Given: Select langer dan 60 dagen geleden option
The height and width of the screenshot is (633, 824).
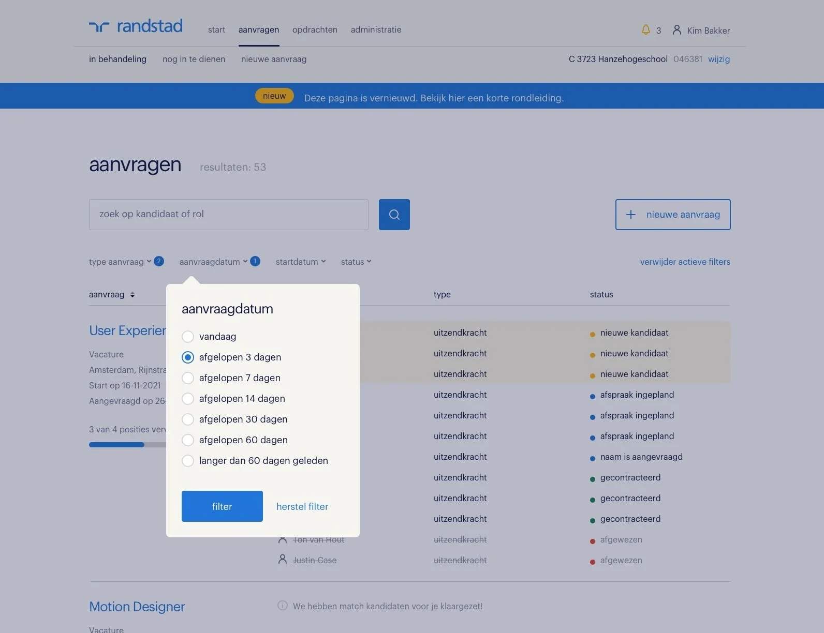Looking at the screenshot, I should point(188,461).
